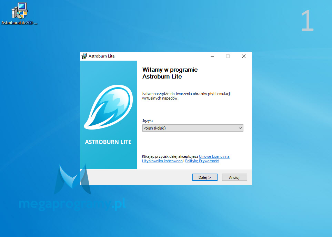Click the Dalej > button

205,177
